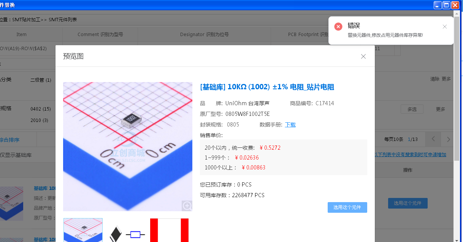Click the 0805 package value in the dialog
463x242 pixels.
[x=233, y=125]
